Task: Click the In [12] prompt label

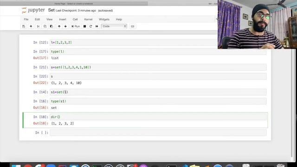Action: (41, 42)
